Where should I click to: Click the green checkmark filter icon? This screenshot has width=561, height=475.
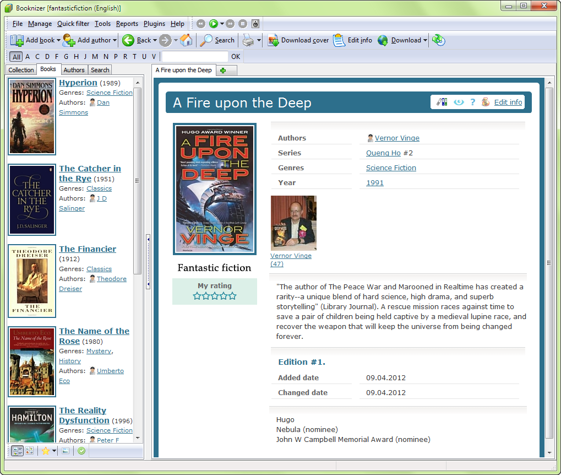click(81, 451)
